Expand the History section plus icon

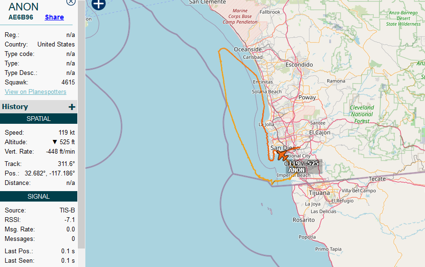pos(72,107)
